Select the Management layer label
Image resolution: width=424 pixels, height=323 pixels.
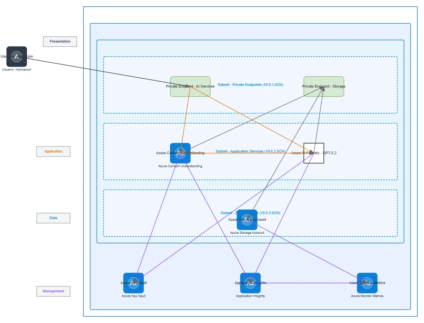point(53,291)
